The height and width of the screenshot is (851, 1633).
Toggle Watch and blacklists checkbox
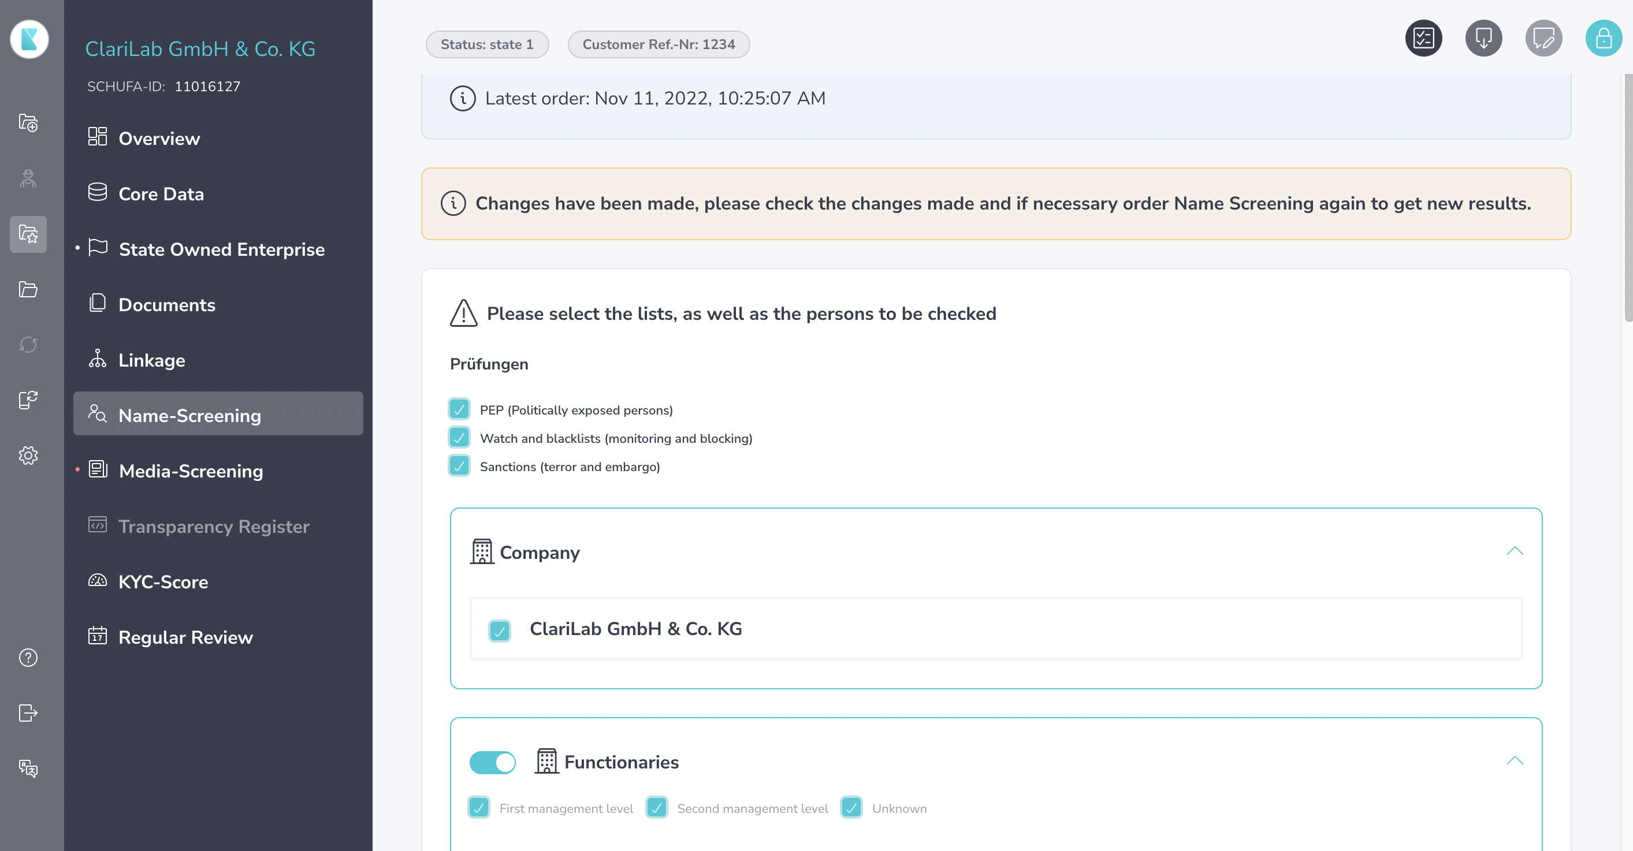(x=460, y=438)
